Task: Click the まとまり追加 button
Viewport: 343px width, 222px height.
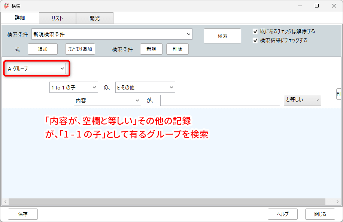Action: (80, 49)
